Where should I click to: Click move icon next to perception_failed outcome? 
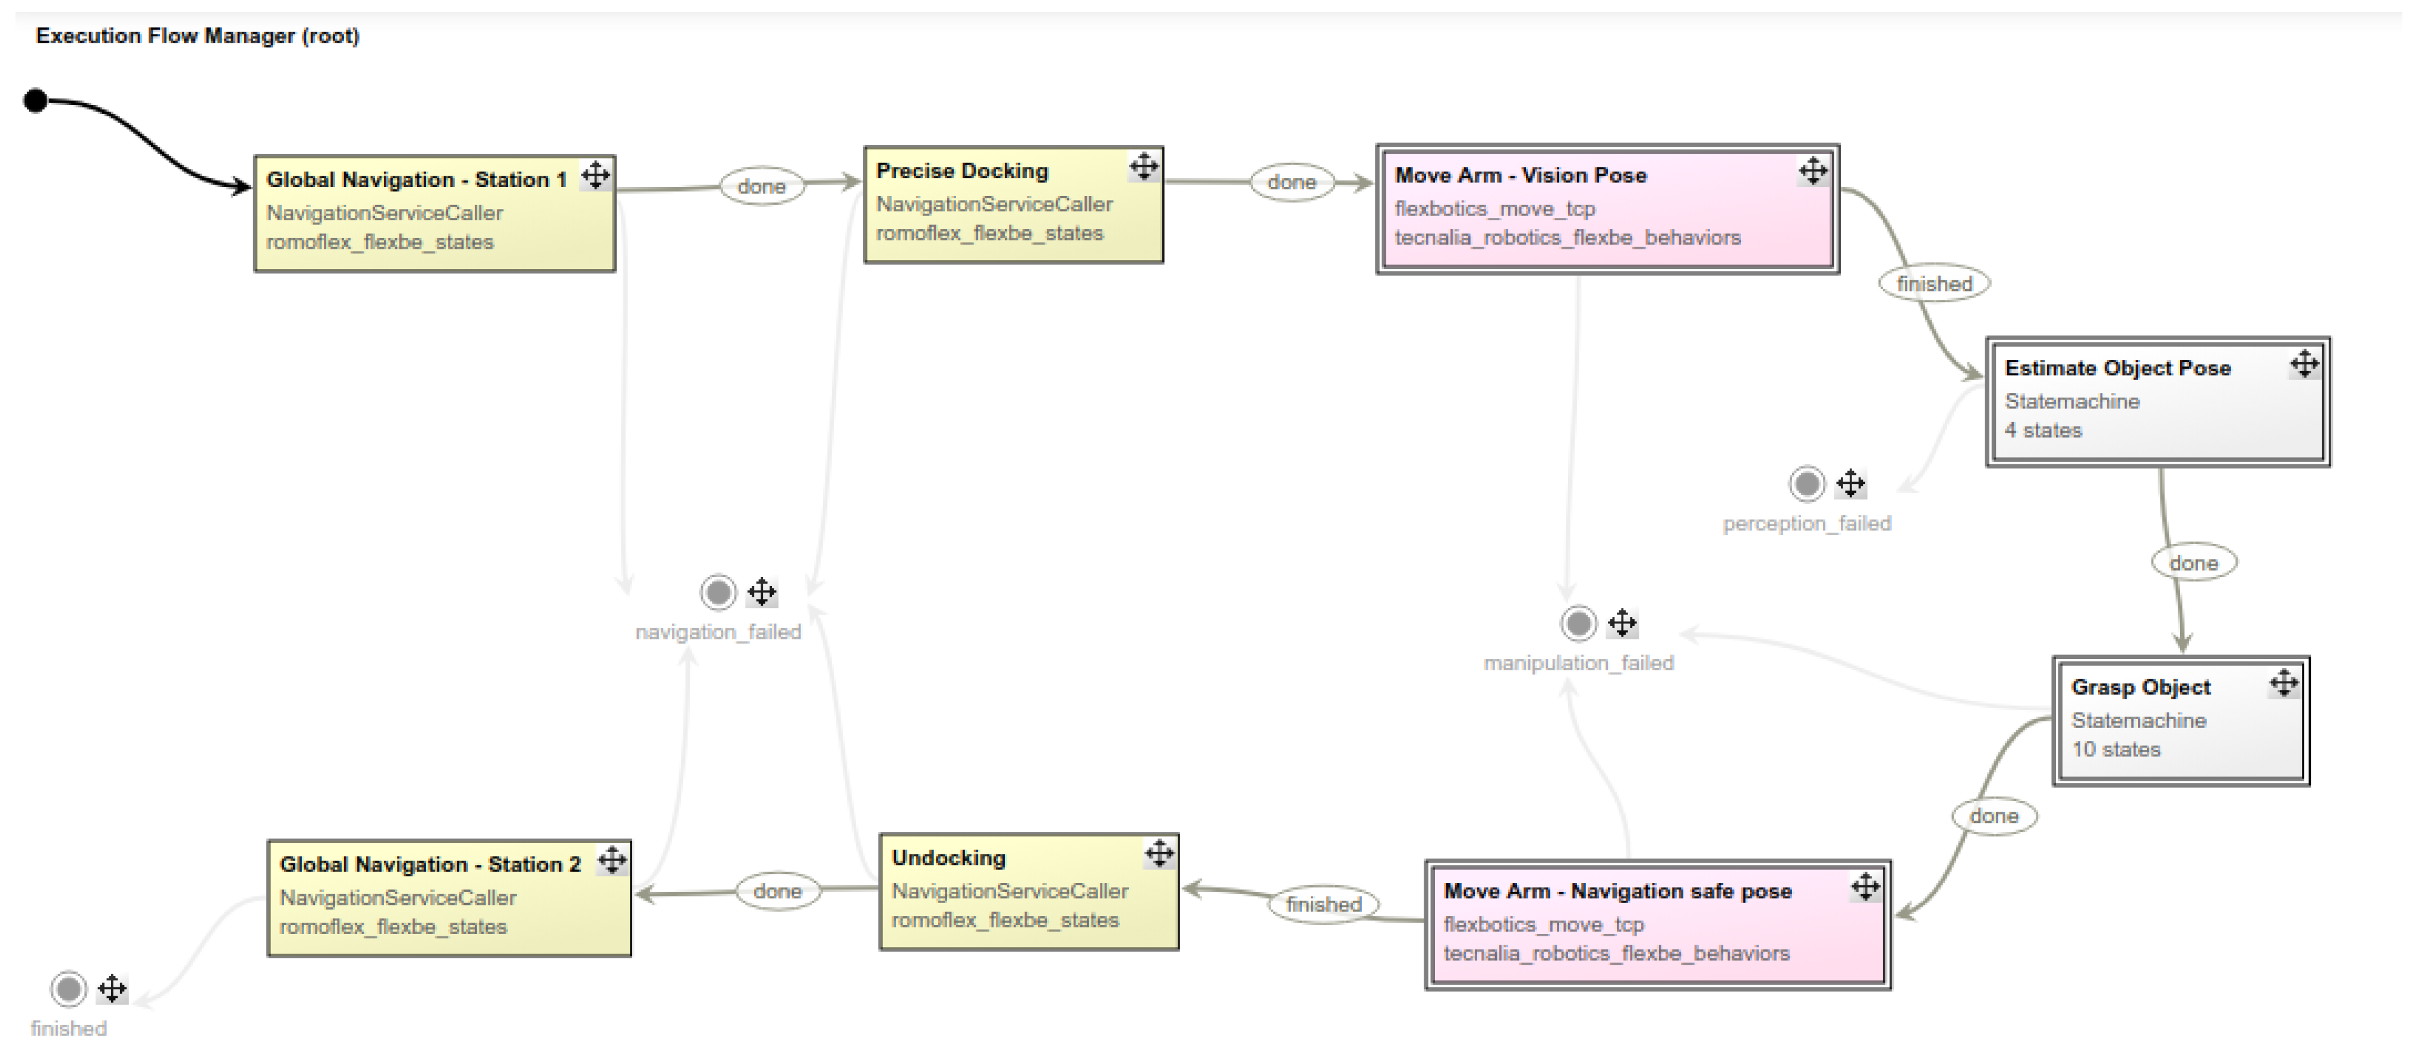[x=1850, y=484]
